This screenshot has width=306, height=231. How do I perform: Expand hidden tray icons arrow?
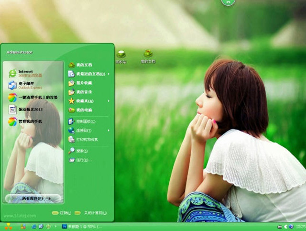285,227
